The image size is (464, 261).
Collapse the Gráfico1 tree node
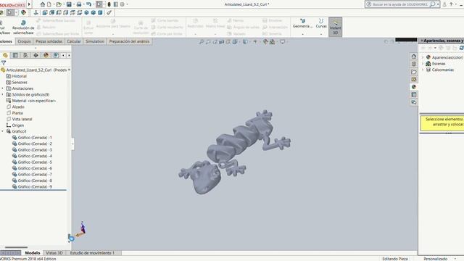coord(3,131)
